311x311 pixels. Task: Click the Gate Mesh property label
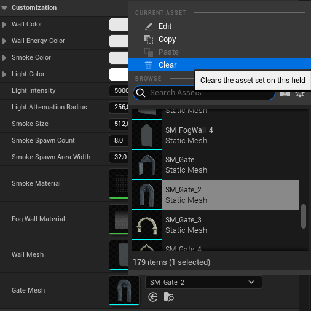pyautogui.click(x=28, y=290)
